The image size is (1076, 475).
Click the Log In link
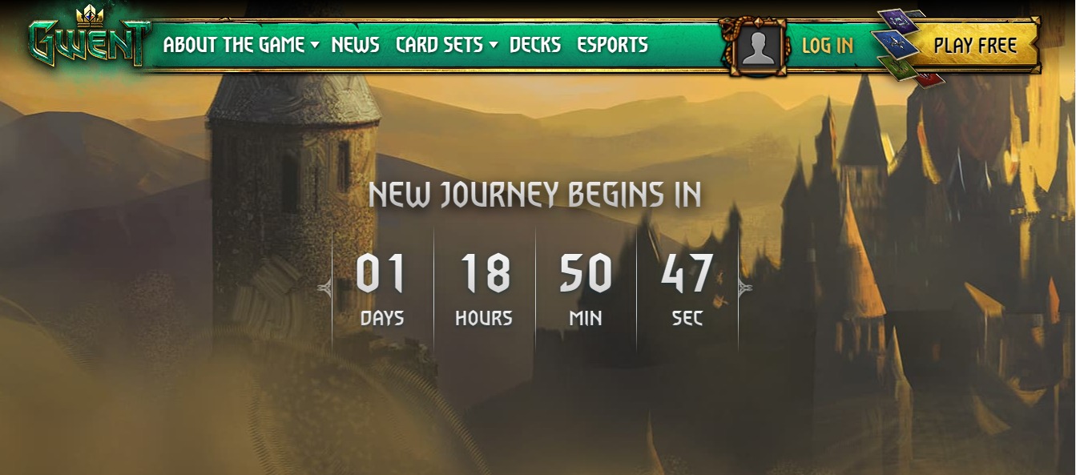tap(828, 46)
